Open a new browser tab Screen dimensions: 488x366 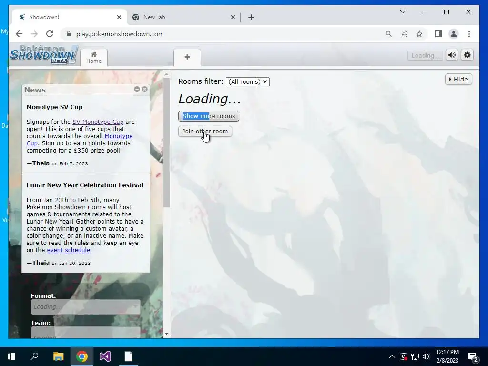[251, 17]
